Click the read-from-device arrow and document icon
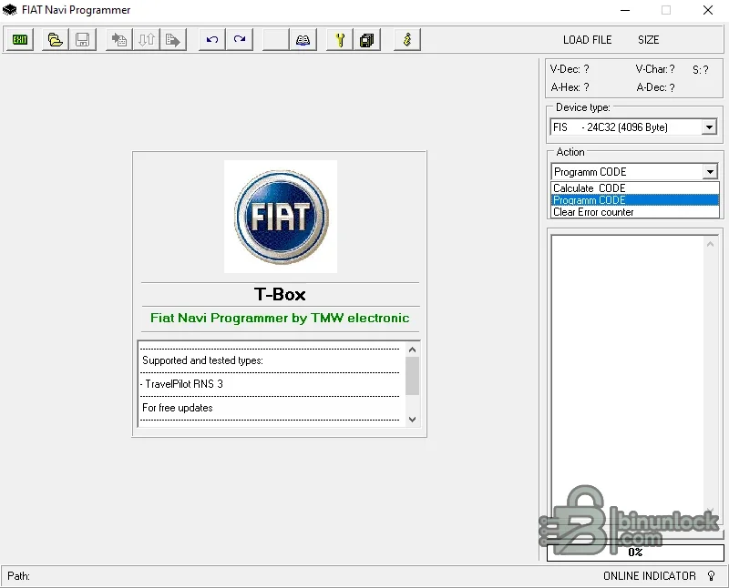Image resolution: width=729 pixels, height=588 pixels. coord(119,39)
